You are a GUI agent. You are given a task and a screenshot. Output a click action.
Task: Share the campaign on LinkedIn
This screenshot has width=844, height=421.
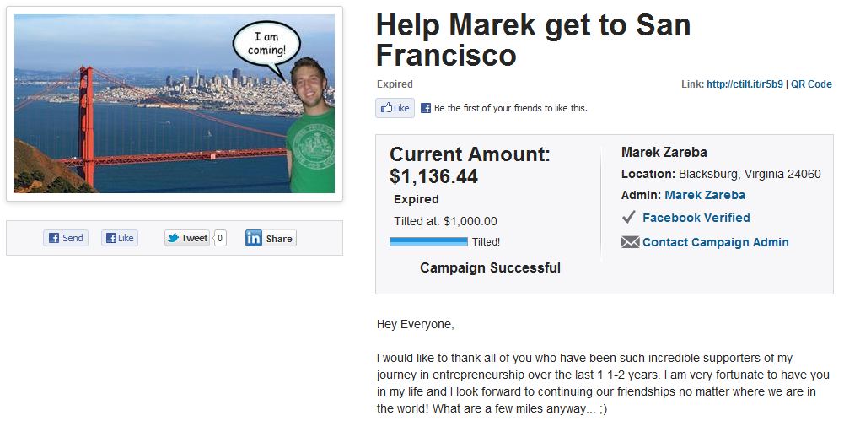point(271,239)
